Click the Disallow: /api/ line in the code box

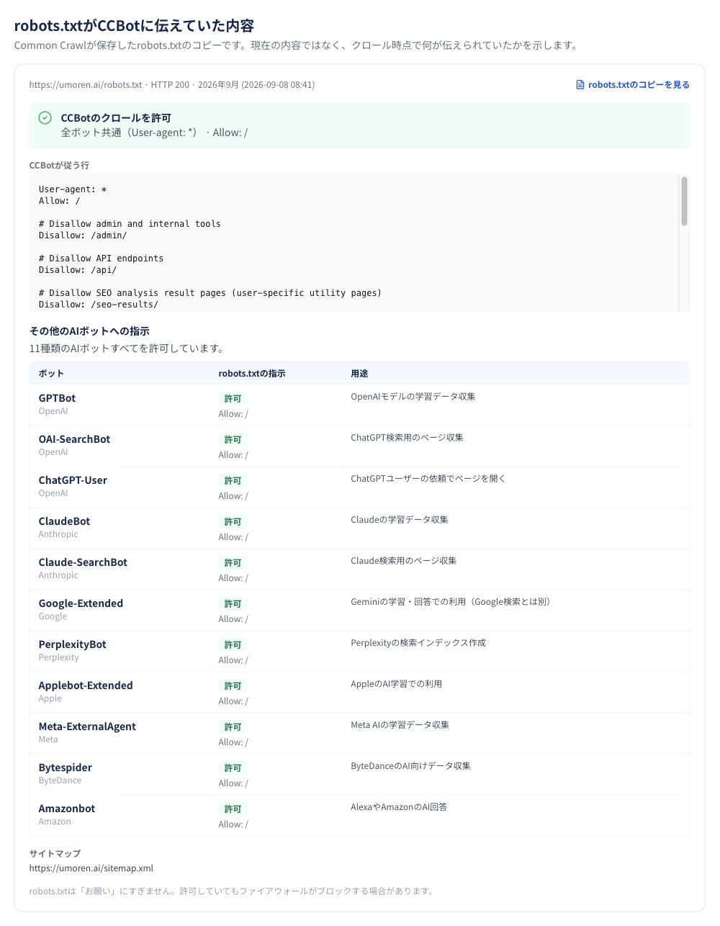click(x=78, y=270)
